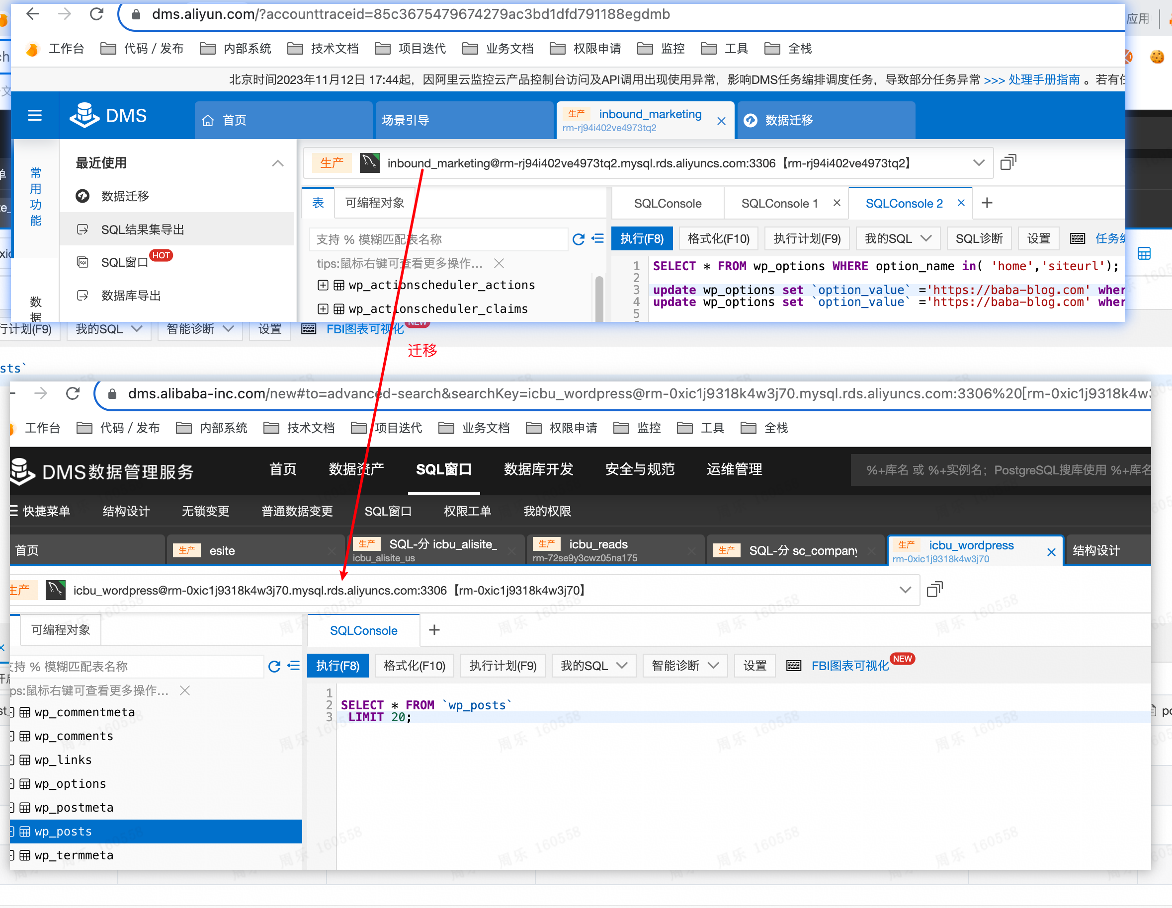Expand icbu_wordpress database selector dropdown

(905, 590)
